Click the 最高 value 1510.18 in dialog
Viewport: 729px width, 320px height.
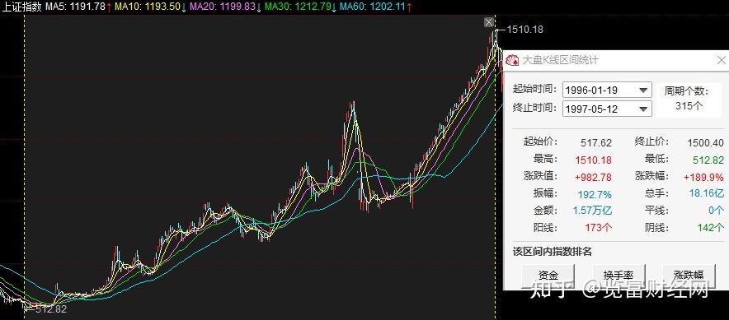click(593, 160)
